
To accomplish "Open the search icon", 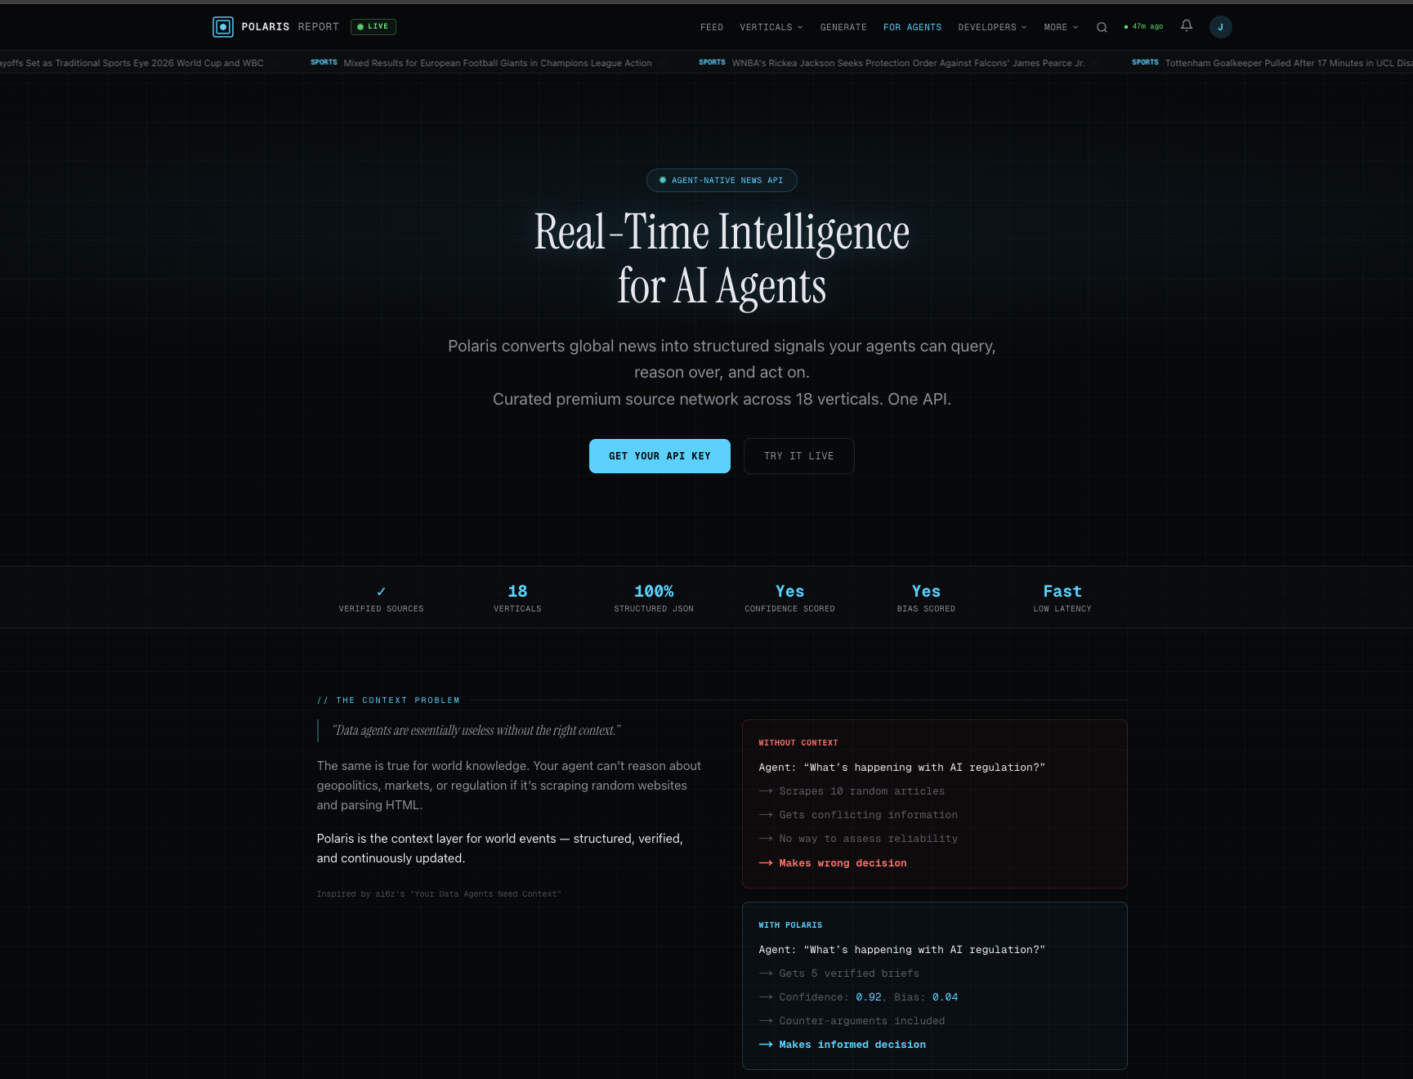I will pyautogui.click(x=1102, y=27).
